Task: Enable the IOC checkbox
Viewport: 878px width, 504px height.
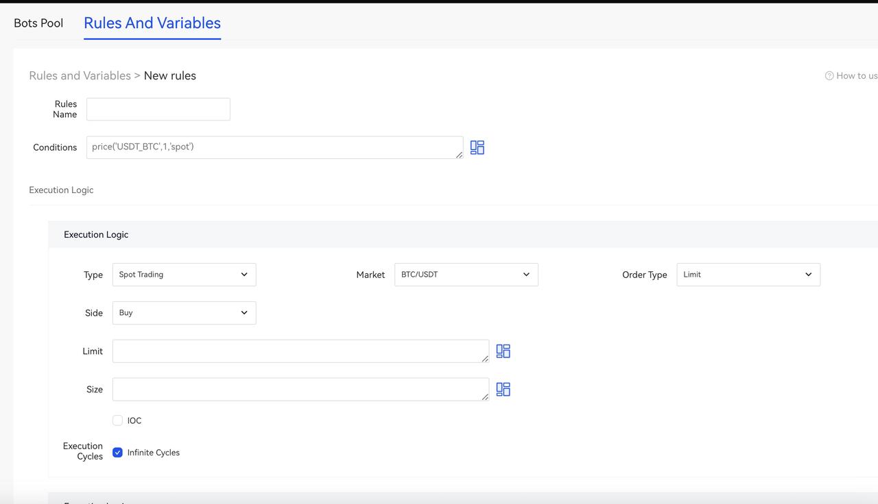Action: [x=118, y=420]
